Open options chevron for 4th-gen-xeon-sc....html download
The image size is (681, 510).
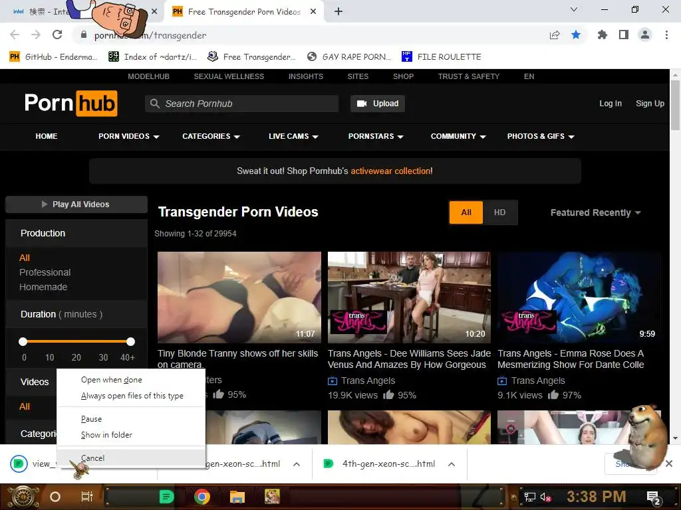[x=452, y=464]
